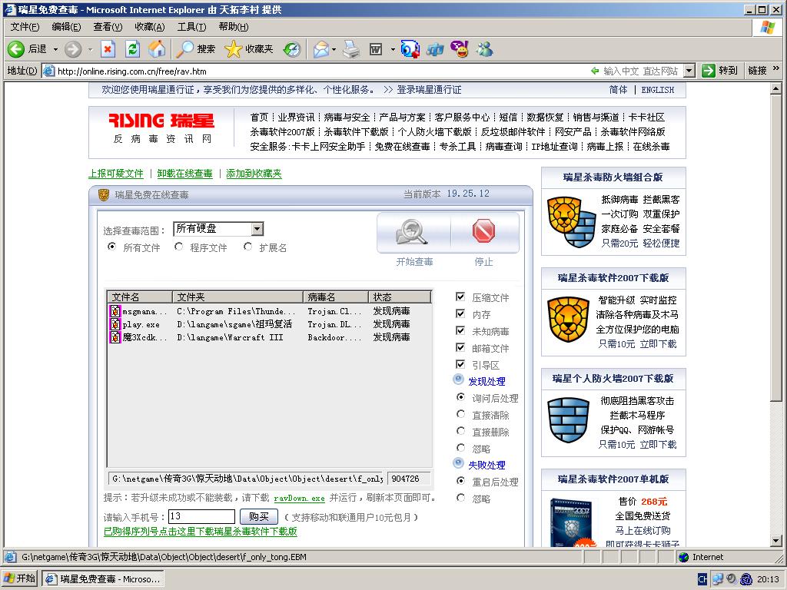Open the Forward button history dropdown arrow
This screenshot has height=590, width=787.
coord(91,49)
